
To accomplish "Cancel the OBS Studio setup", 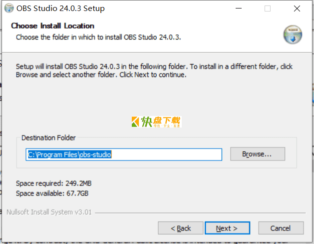I will pos(281,228).
